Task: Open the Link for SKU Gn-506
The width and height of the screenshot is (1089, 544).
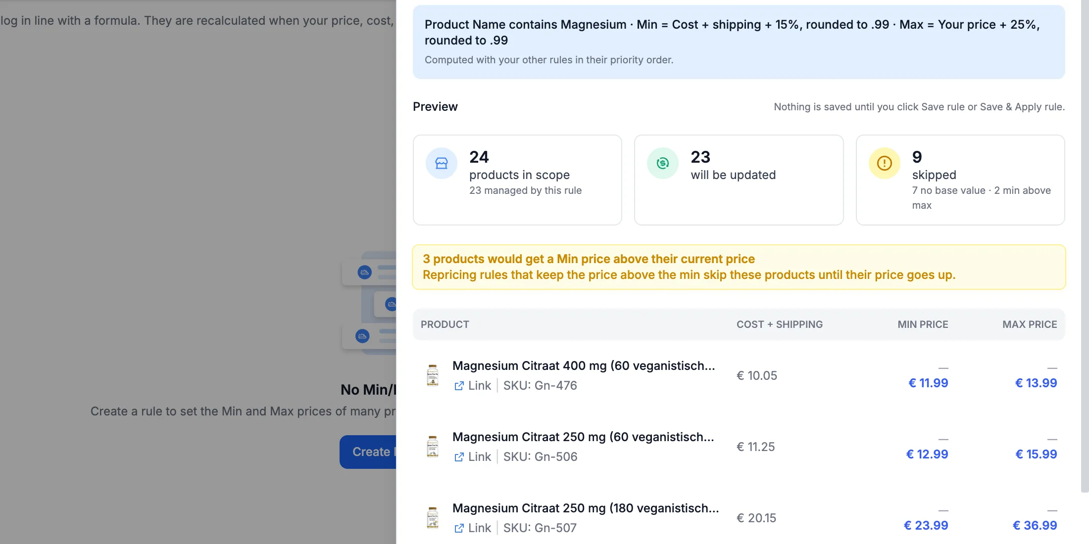Action: pyautogui.click(x=479, y=457)
